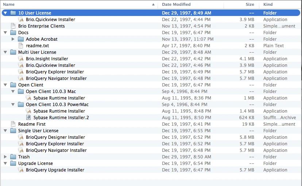This screenshot has width=302, height=186.
Task: Click the BrioQuery Explorer Installer icon under Multi User License
Action: (x=21, y=72)
